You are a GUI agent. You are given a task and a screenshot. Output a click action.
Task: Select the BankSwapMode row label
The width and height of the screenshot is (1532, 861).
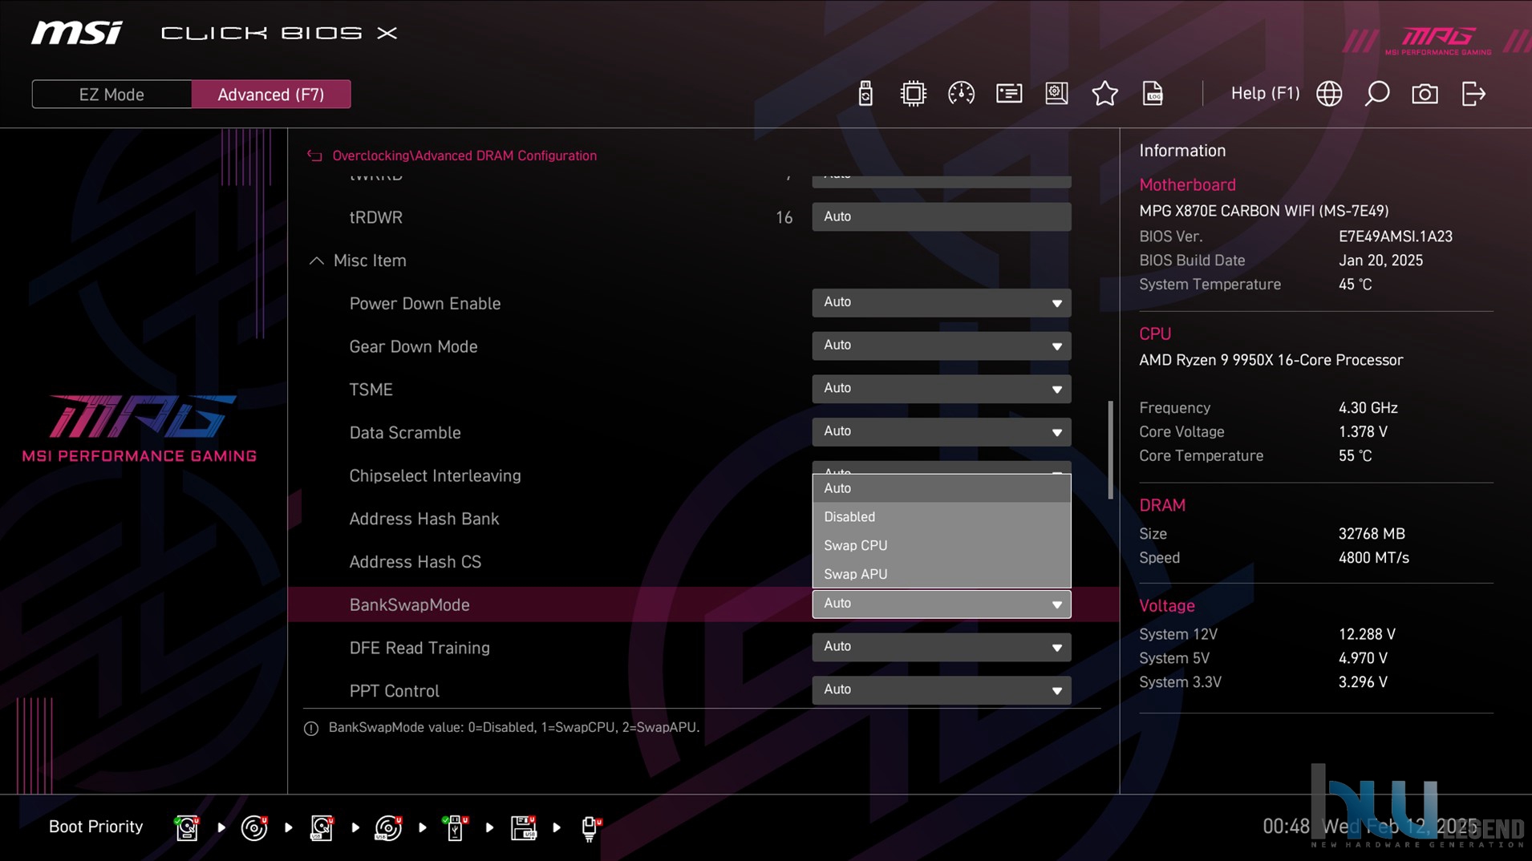pos(409,604)
